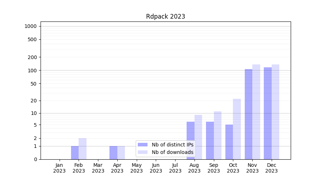Select the Dec 2023 downloads bar

coord(275,112)
